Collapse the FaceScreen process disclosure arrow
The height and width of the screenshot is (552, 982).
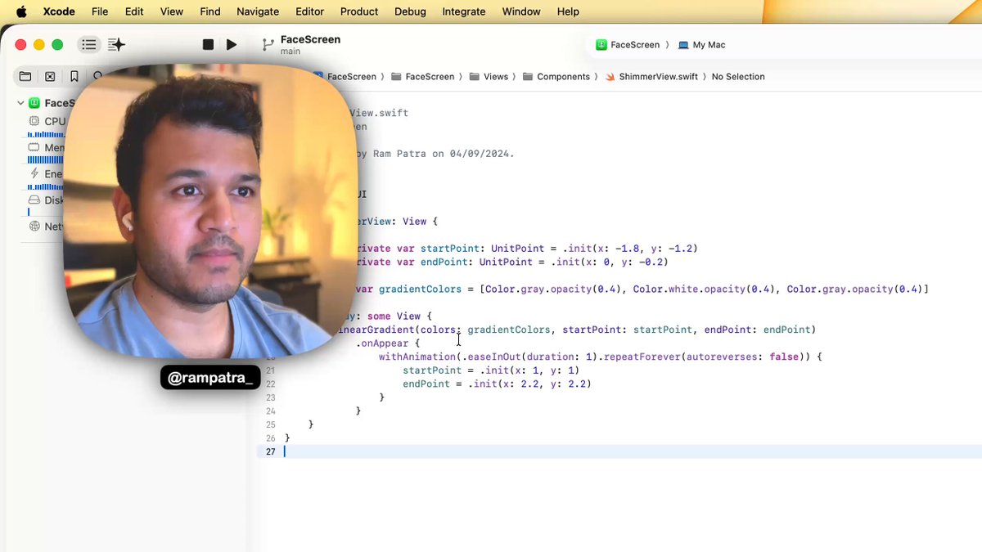click(21, 103)
